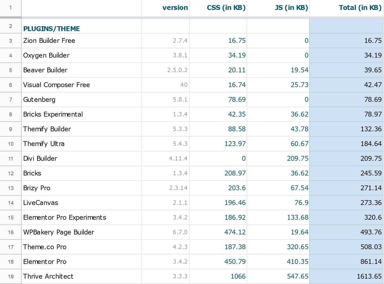384x284 pixels.
Task: Select the 'Oxygen Builder' cell
Action: point(82,55)
